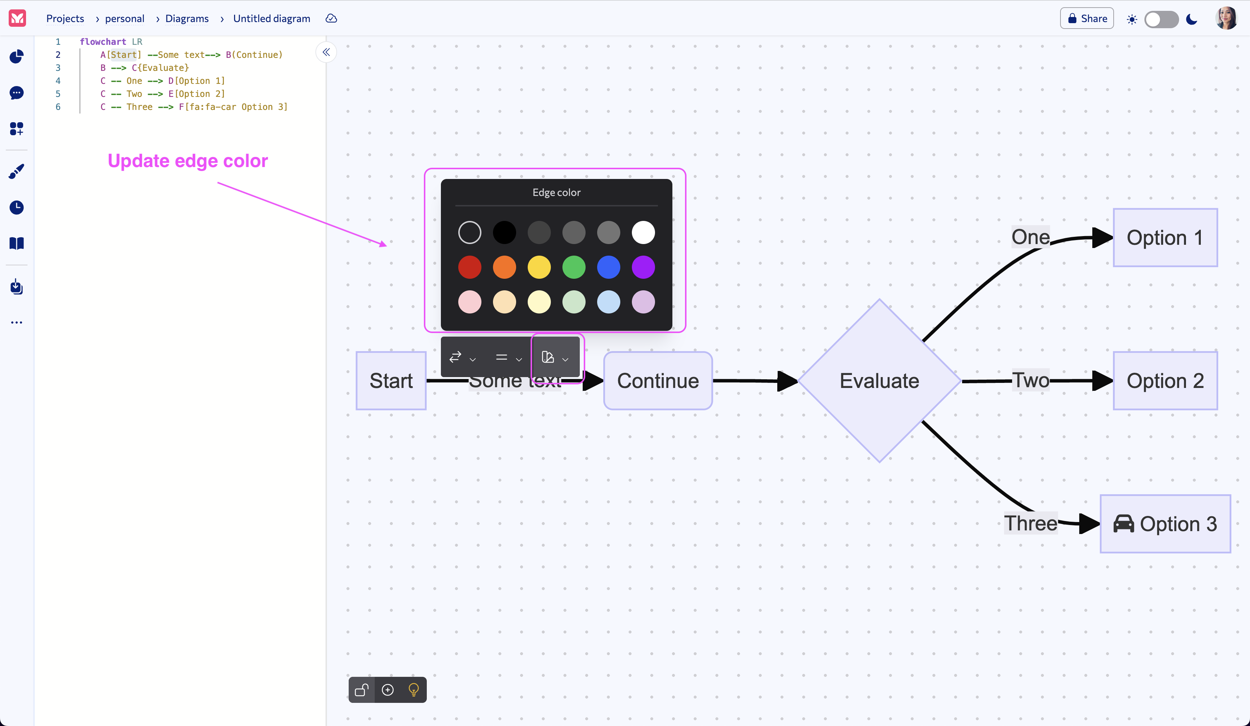This screenshot has height=726, width=1250.
Task: Toggle between light and dark mode
Action: click(1161, 19)
